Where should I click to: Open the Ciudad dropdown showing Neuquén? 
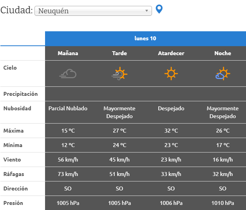click(93, 11)
